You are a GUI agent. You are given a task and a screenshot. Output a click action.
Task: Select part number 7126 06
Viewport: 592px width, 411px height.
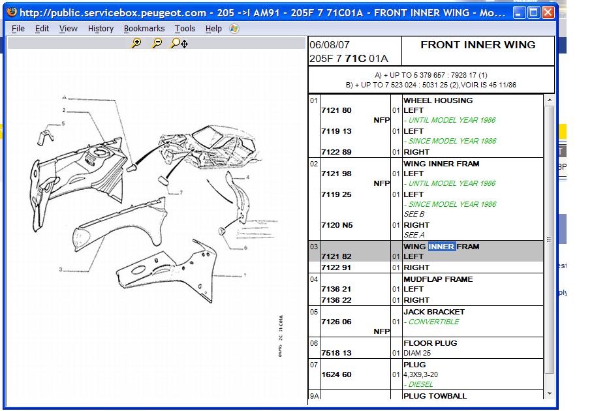coord(336,322)
